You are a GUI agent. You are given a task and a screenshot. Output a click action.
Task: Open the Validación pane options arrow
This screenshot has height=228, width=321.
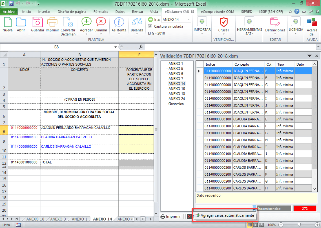(309, 56)
